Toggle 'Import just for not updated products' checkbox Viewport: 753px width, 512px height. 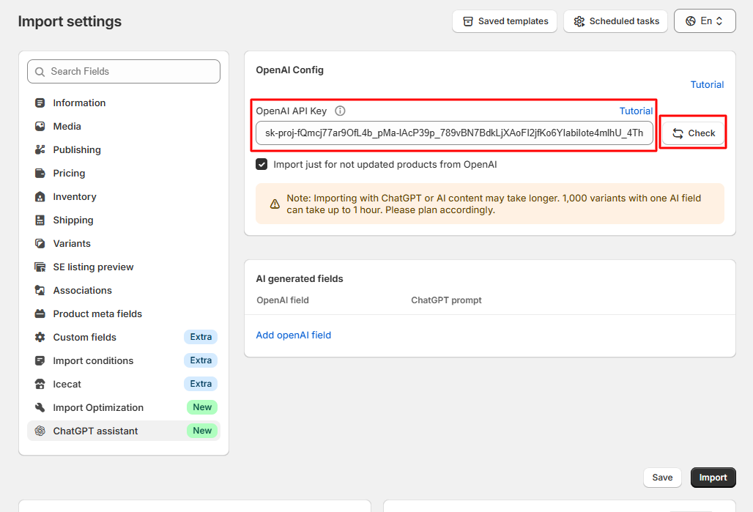261,164
